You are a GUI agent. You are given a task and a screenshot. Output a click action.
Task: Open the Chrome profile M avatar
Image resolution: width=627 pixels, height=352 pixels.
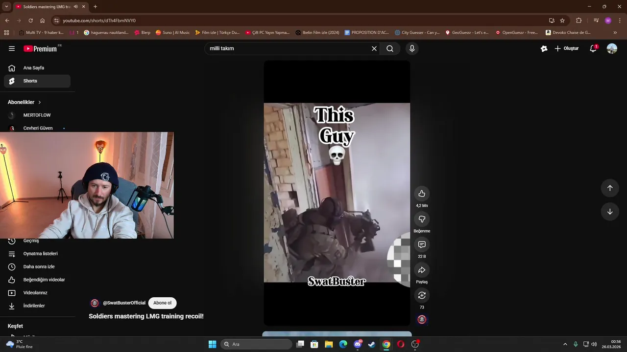click(608, 21)
